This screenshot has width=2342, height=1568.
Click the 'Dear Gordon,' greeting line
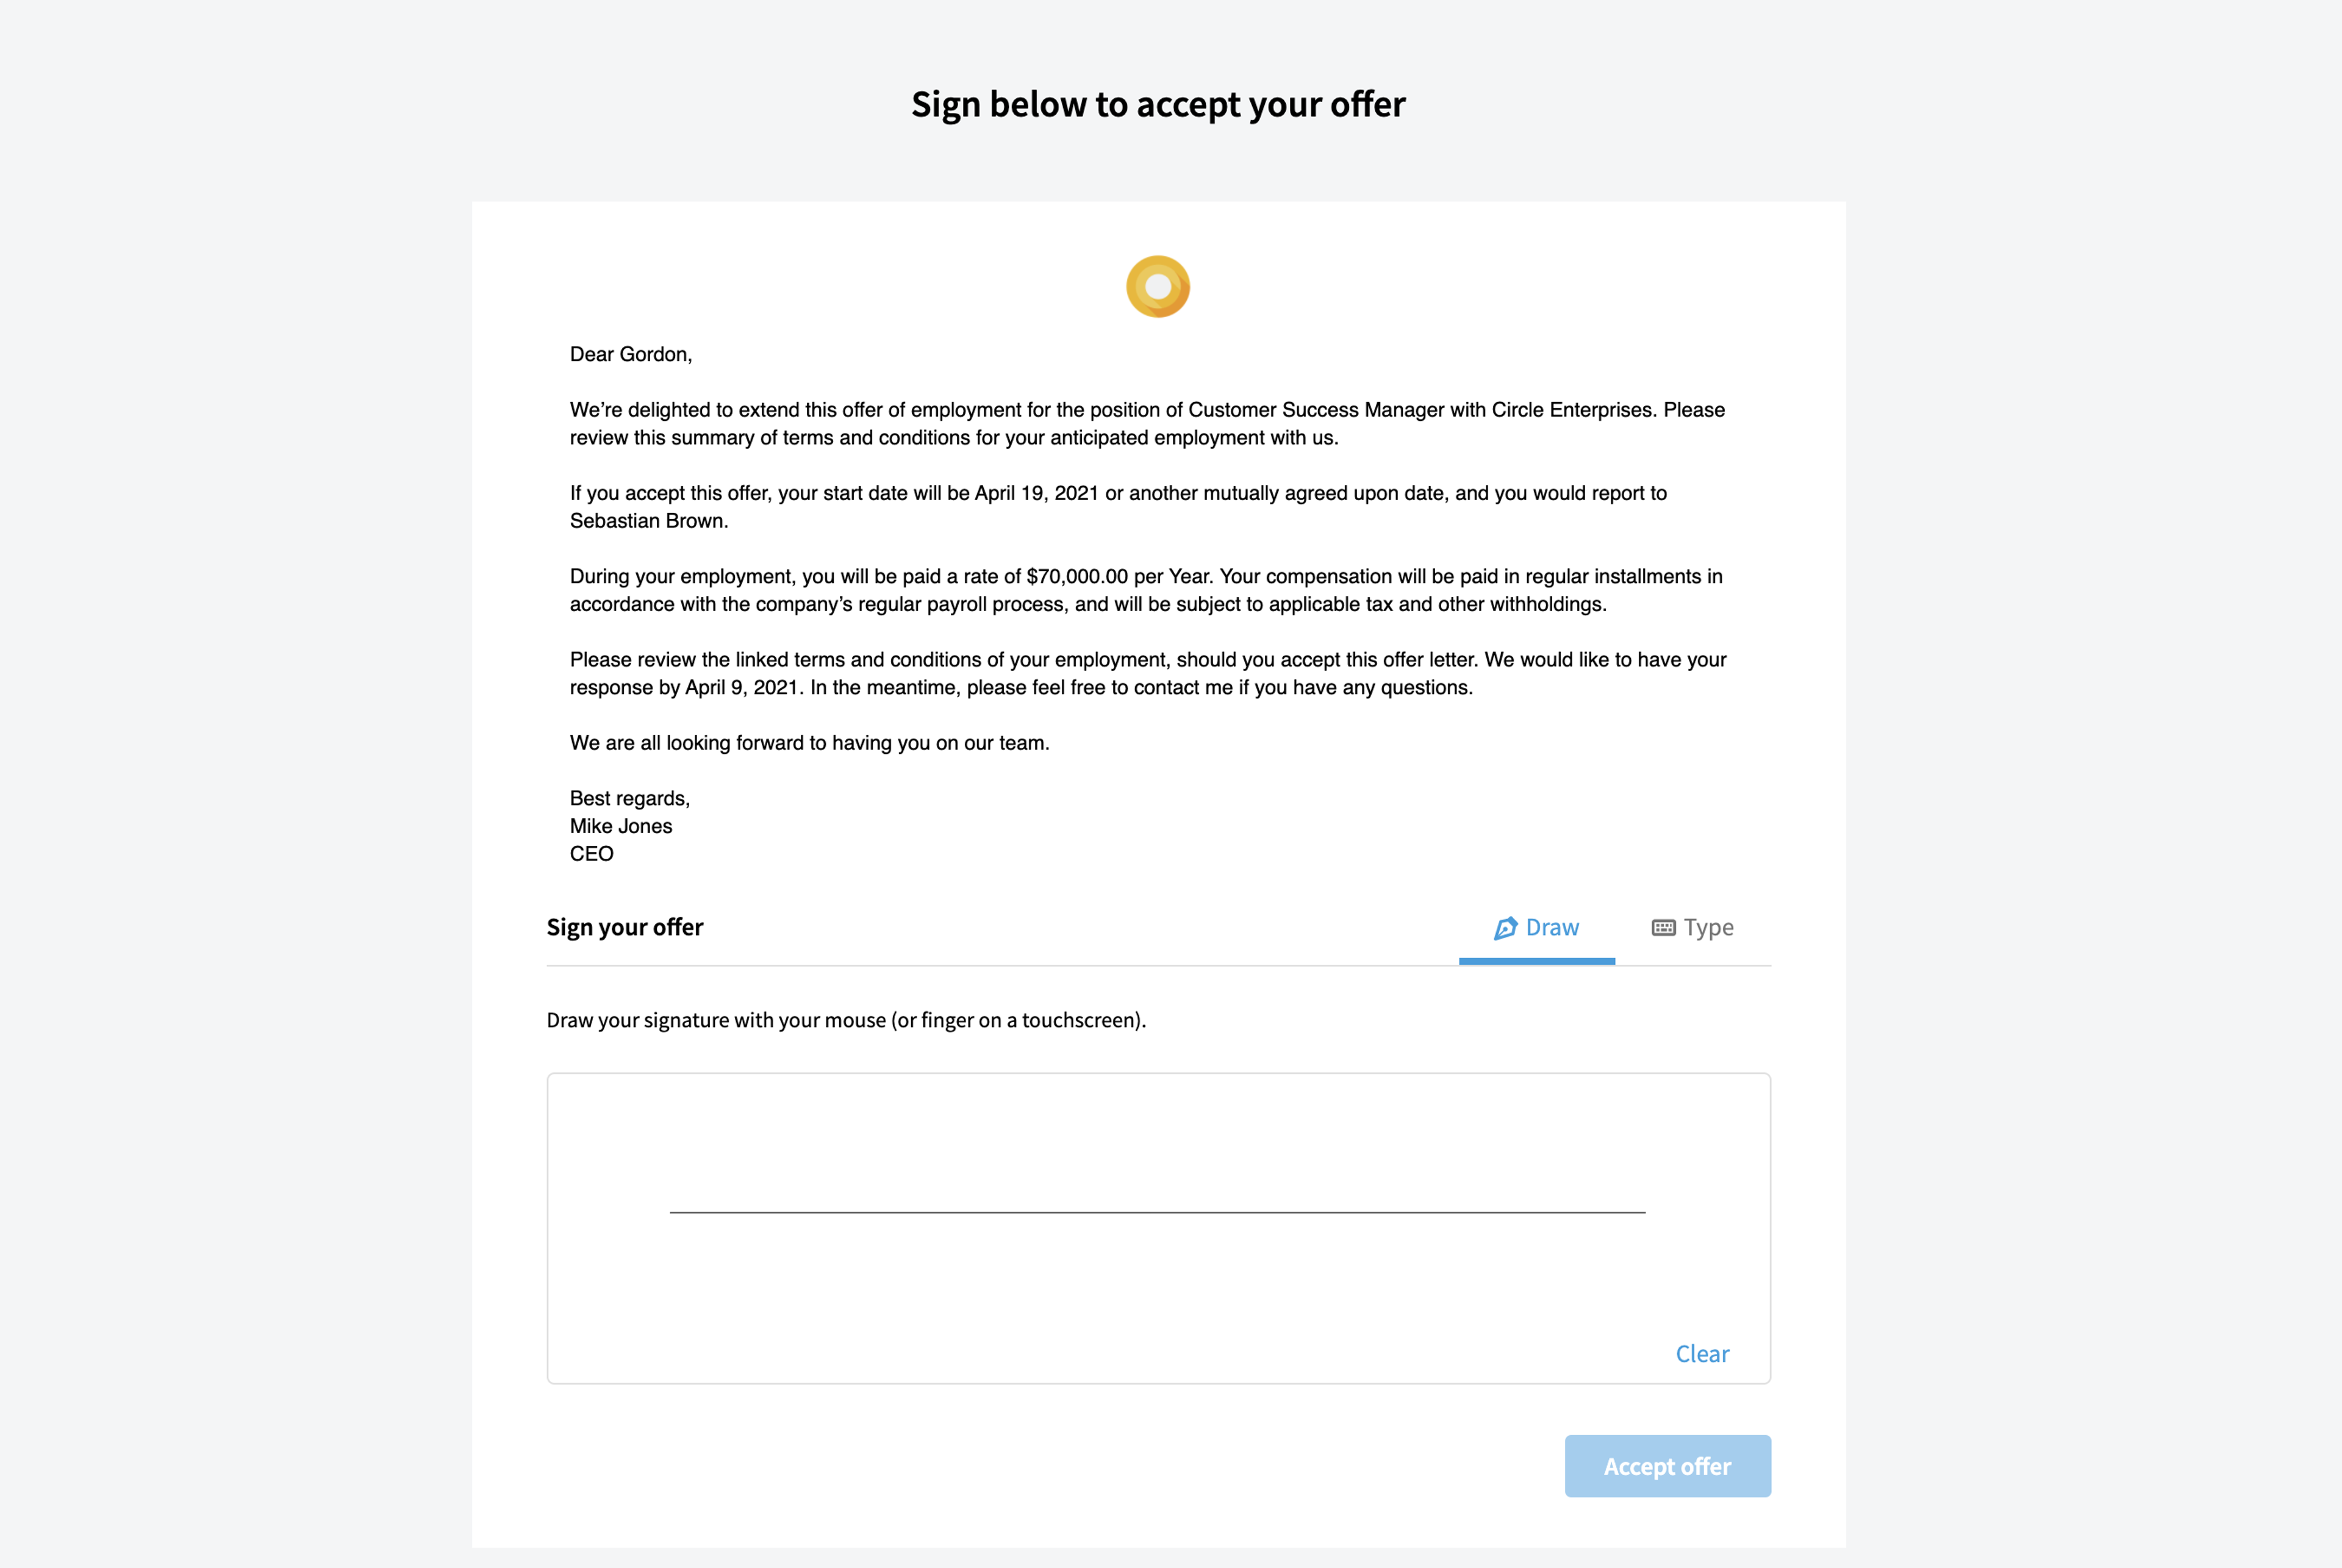click(631, 354)
